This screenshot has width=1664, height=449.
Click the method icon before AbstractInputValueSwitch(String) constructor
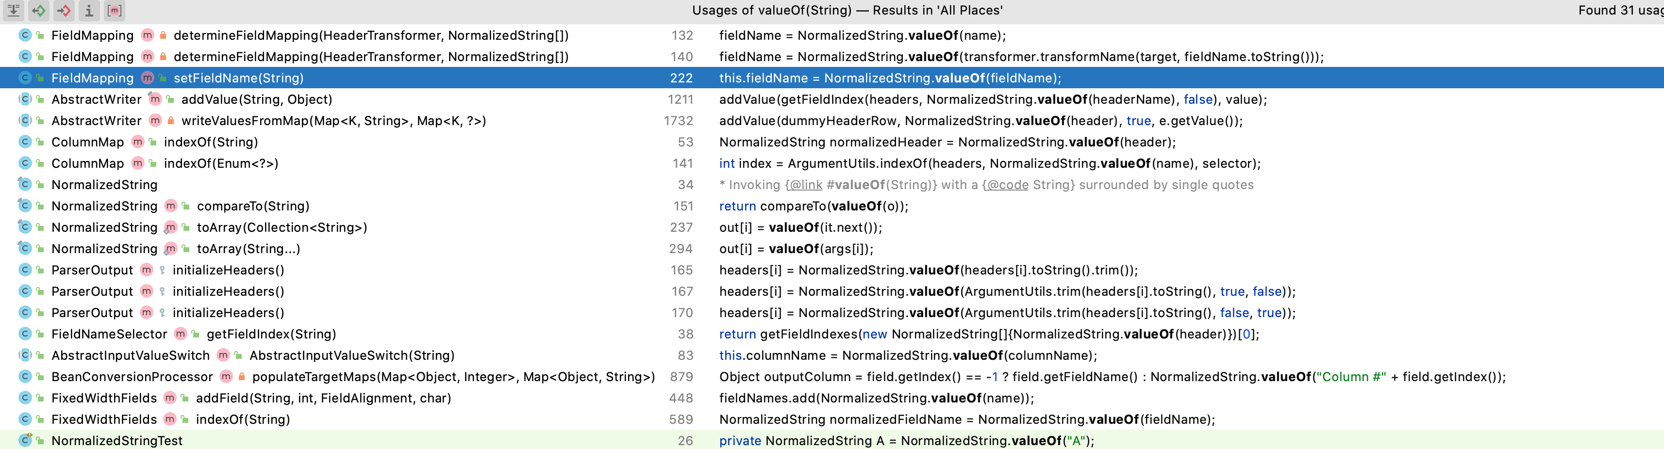(223, 355)
